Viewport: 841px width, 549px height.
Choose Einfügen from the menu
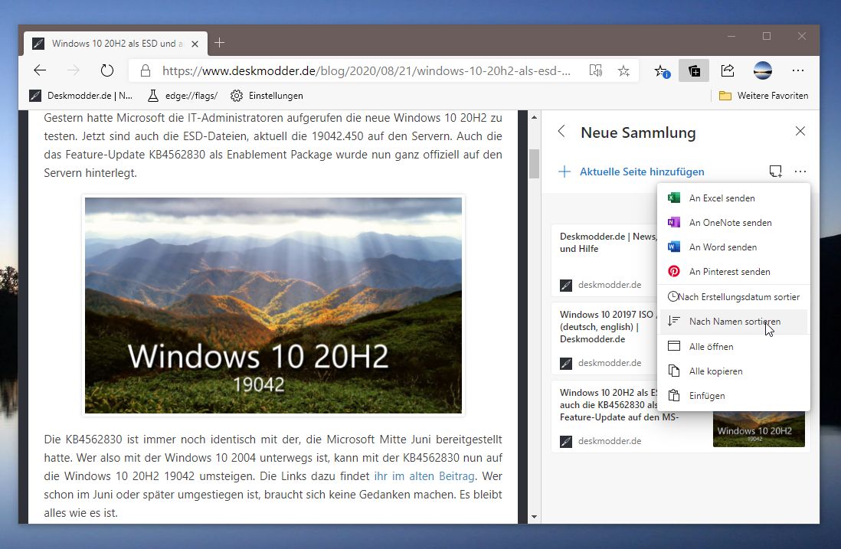(x=734, y=396)
